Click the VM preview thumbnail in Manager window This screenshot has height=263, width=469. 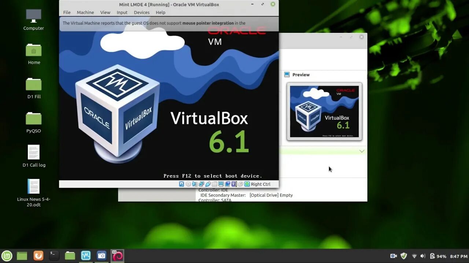tap(324, 111)
